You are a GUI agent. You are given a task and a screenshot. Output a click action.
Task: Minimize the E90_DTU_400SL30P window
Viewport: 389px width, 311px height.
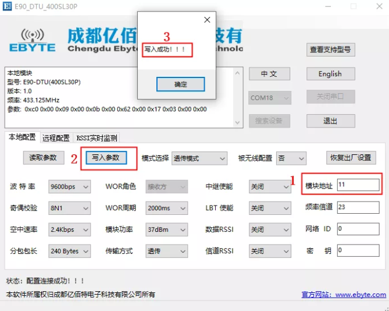(328, 6)
